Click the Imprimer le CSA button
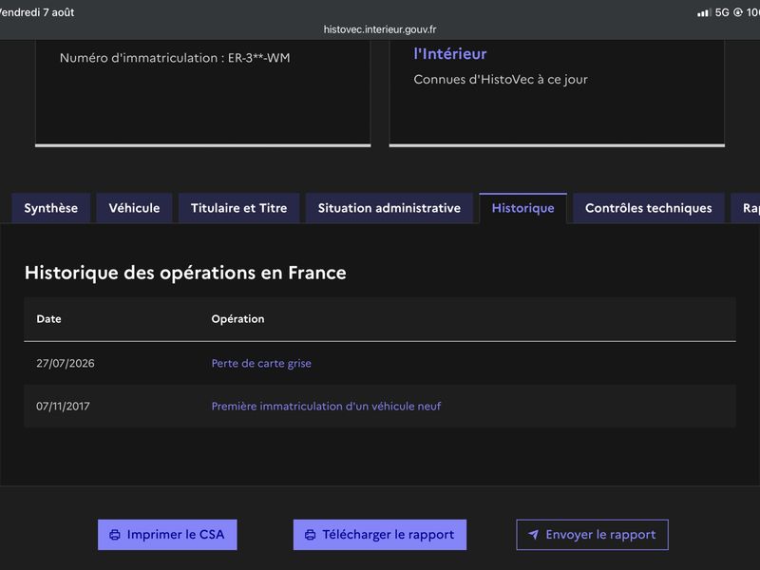Image resolution: width=760 pixels, height=570 pixels. tap(167, 535)
